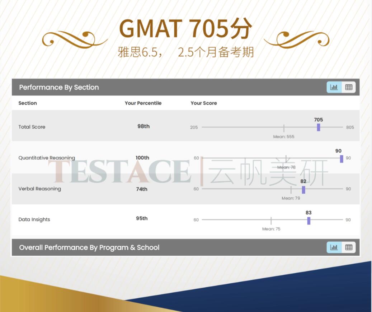The image size is (372, 312).
Task: Click the Your Score column header
Action: pyautogui.click(x=204, y=103)
